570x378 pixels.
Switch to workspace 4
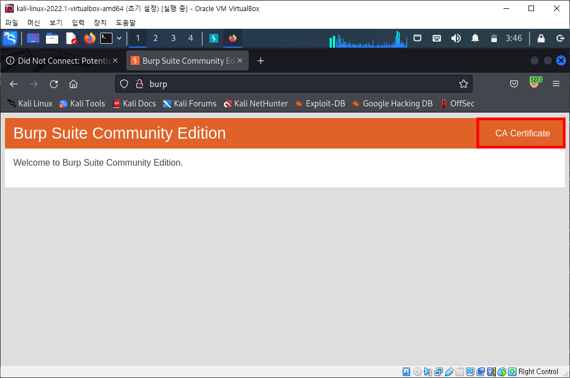pyautogui.click(x=191, y=38)
